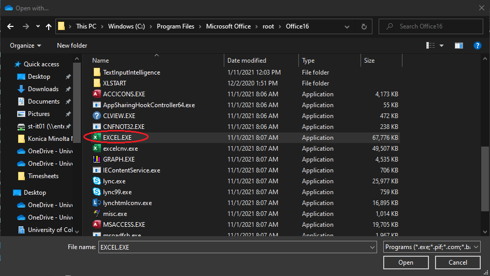Select the 67,776 KB size cell
490x276 pixels.
pos(385,138)
